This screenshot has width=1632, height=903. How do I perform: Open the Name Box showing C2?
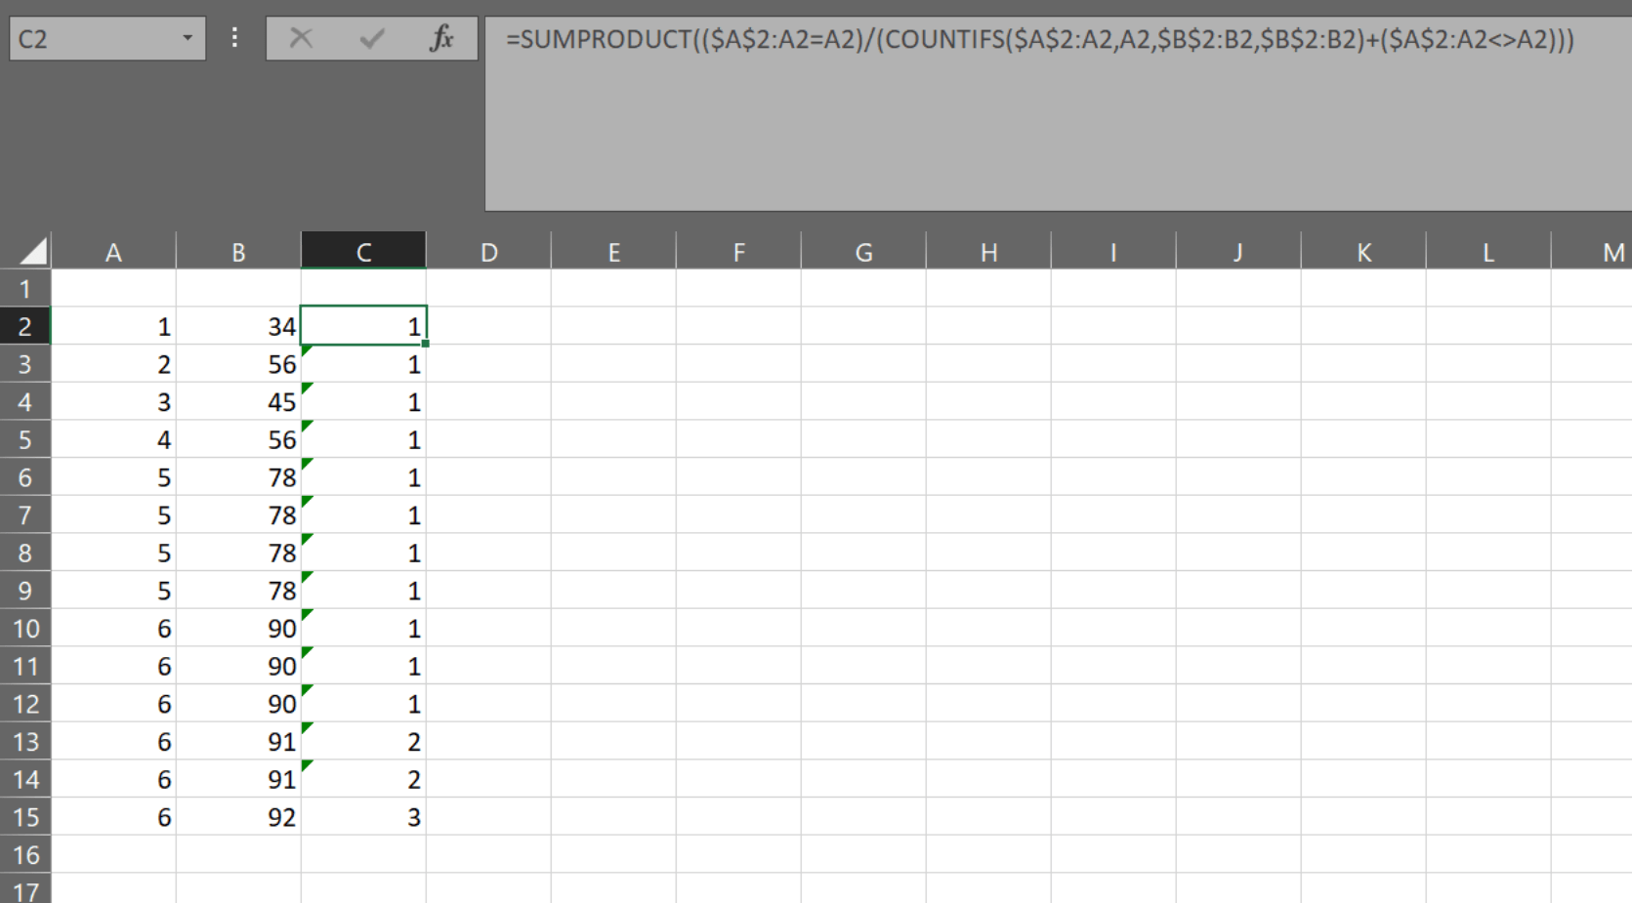pos(98,38)
